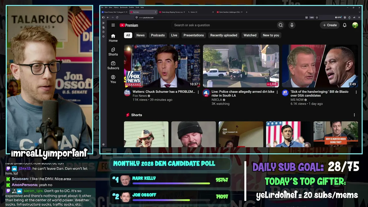Open the account avatar menu
This screenshot has height=207, width=368.
pyautogui.click(x=355, y=25)
